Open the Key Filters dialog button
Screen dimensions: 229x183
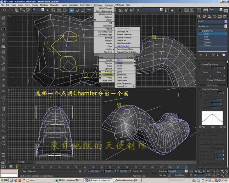click(179, 175)
